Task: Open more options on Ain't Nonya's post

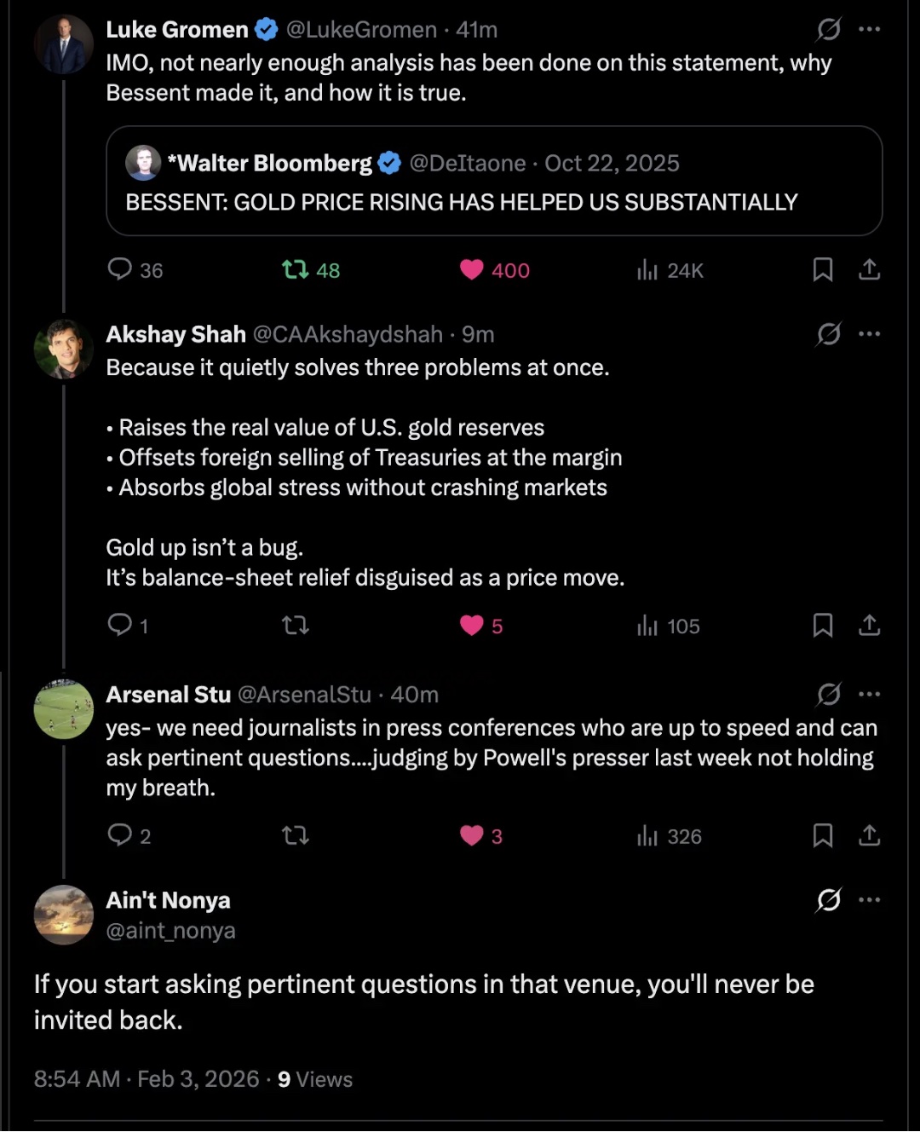Action: point(869,899)
